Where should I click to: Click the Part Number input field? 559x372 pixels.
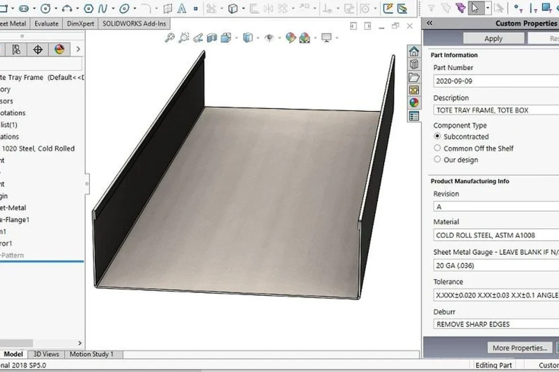click(x=496, y=81)
